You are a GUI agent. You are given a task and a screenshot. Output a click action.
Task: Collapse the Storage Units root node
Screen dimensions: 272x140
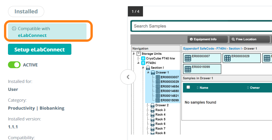(134, 54)
